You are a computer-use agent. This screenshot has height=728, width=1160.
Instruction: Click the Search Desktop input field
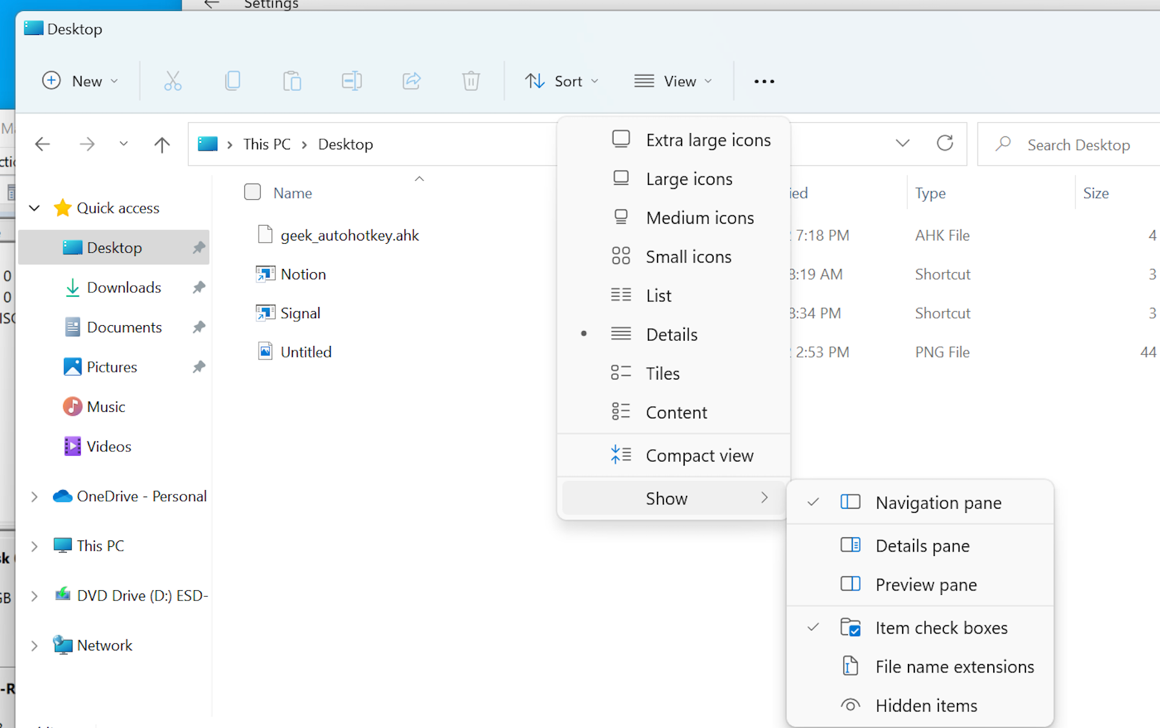(x=1079, y=144)
